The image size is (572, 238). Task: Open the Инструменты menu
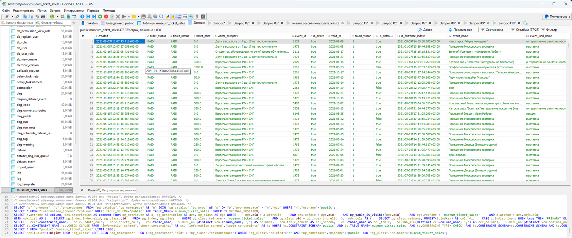[x=73, y=11]
